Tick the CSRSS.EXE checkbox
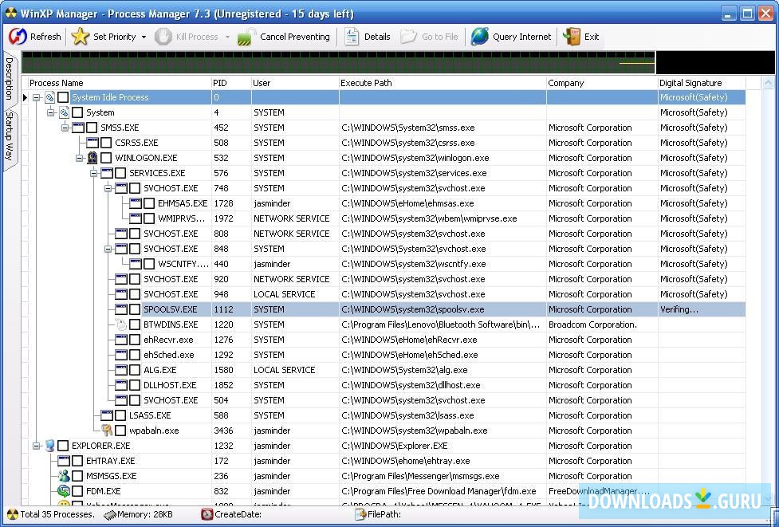The height and width of the screenshot is (527, 779). (x=106, y=143)
